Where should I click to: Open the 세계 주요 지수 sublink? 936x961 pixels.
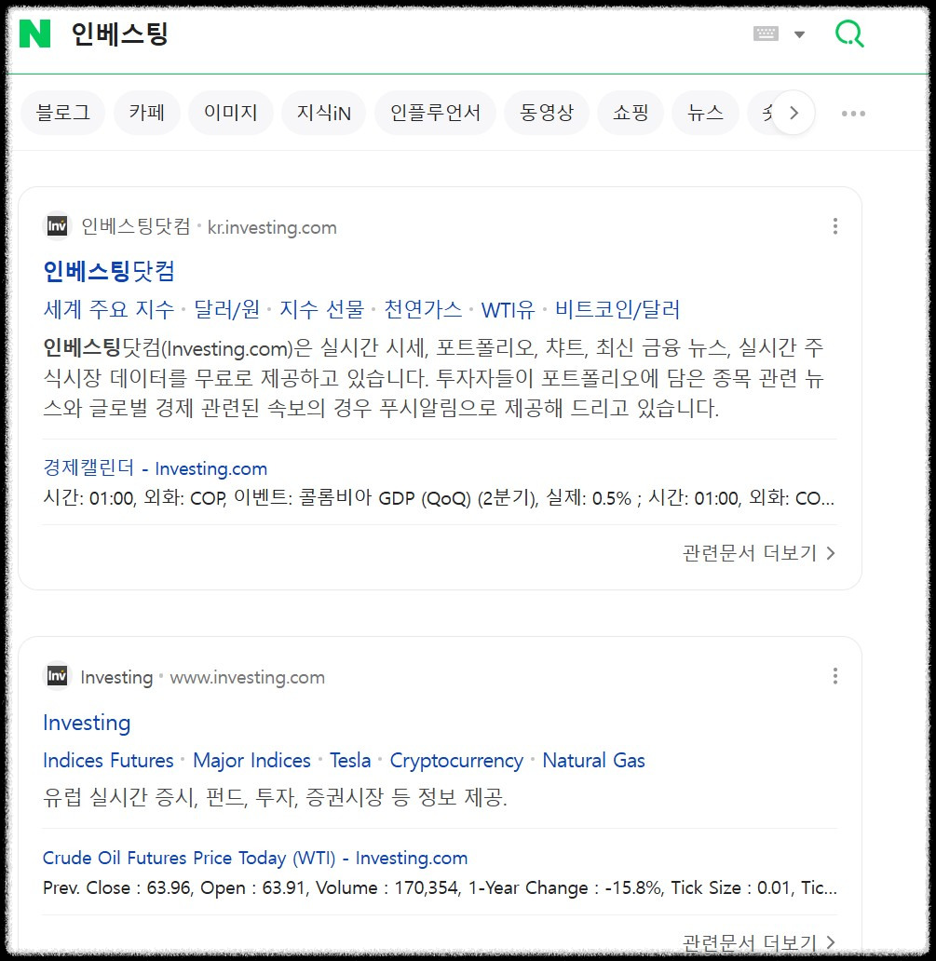click(108, 309)
